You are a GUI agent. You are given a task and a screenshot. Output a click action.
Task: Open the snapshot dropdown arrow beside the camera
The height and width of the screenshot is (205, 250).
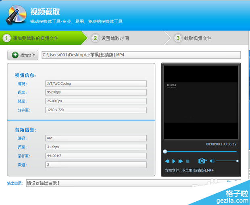point(206,161)
